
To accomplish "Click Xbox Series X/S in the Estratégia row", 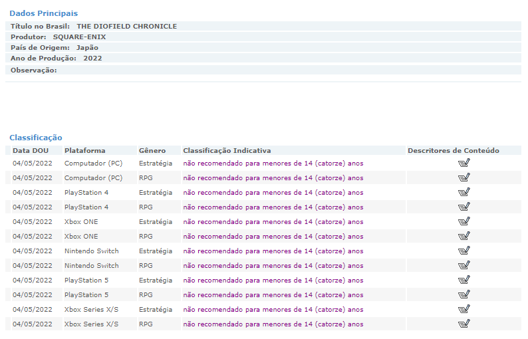I will (x=92, y=310).
